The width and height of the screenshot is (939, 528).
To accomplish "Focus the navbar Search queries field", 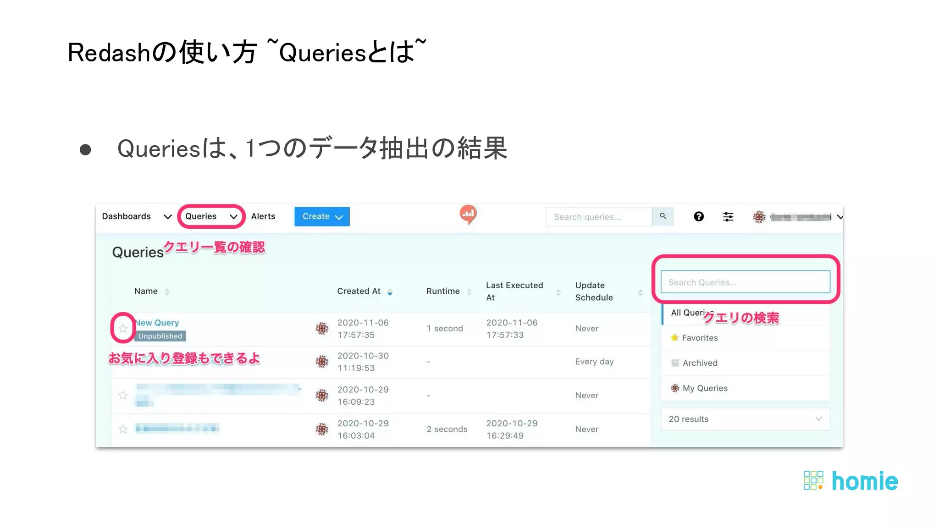I will [x=599, y=217].
